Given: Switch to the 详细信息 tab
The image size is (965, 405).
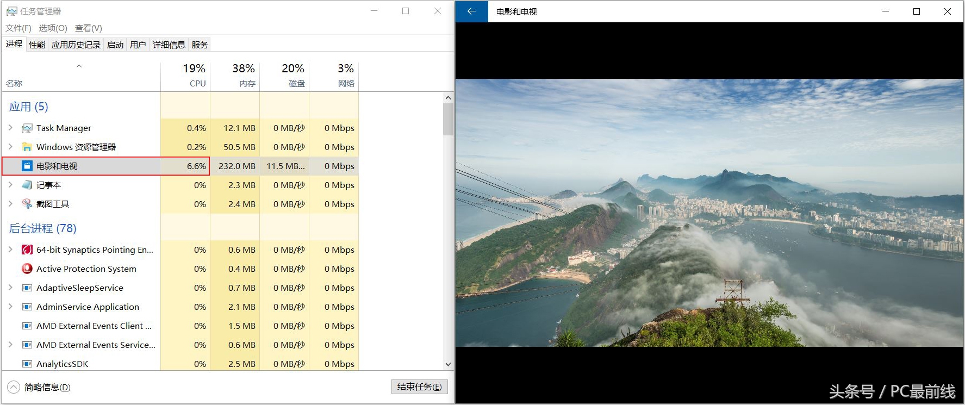Looking at the screenshot, I should [x=169, y=45].
